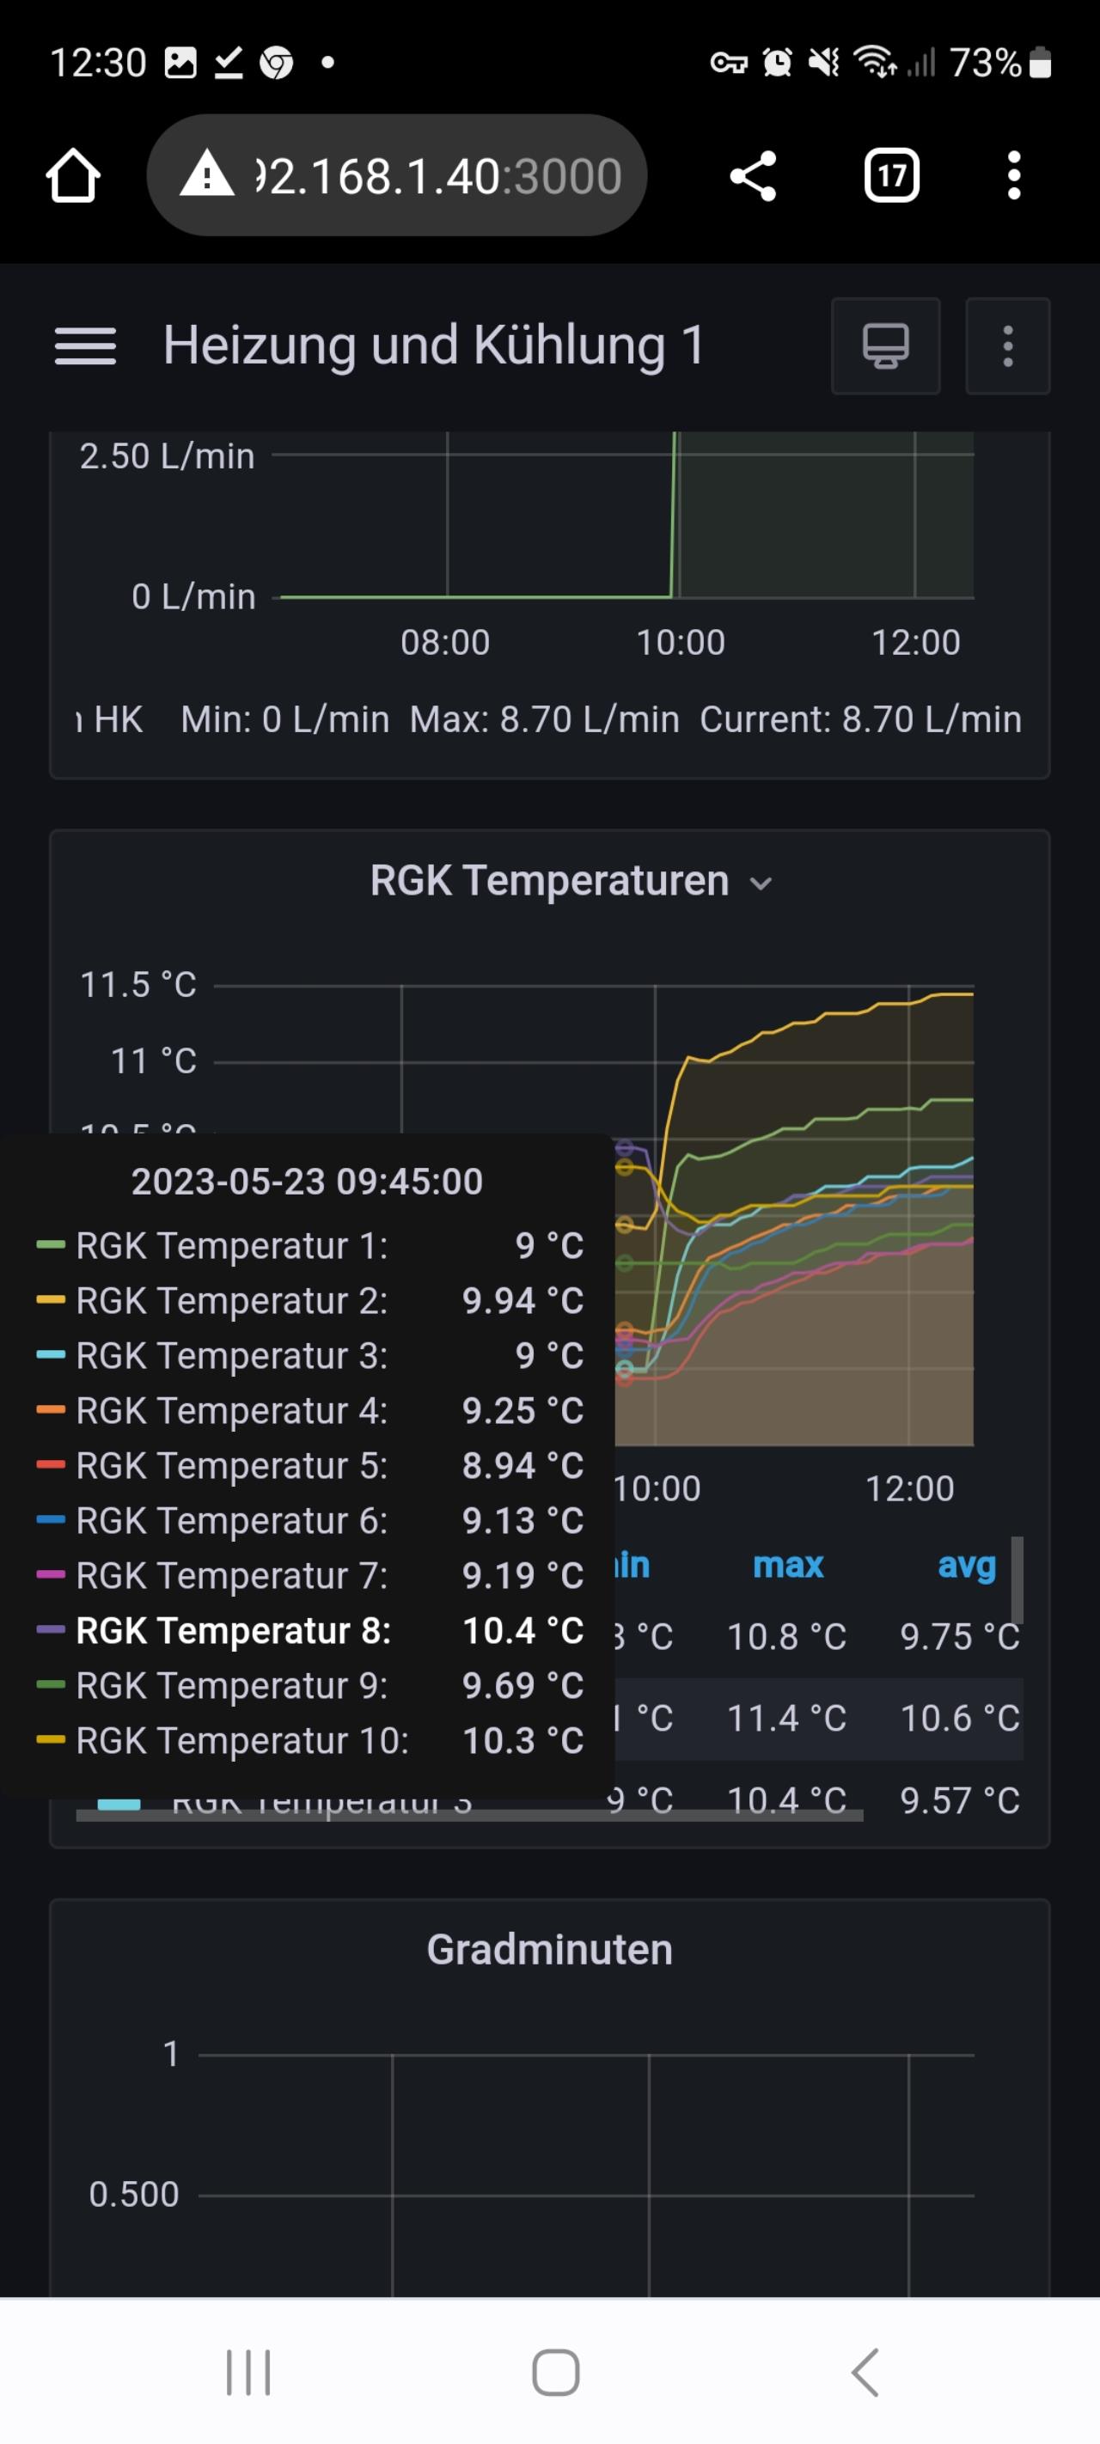Open dashboard options three-dot menu
Screen dimensions: 1100x2444
tap(1007, 346)
